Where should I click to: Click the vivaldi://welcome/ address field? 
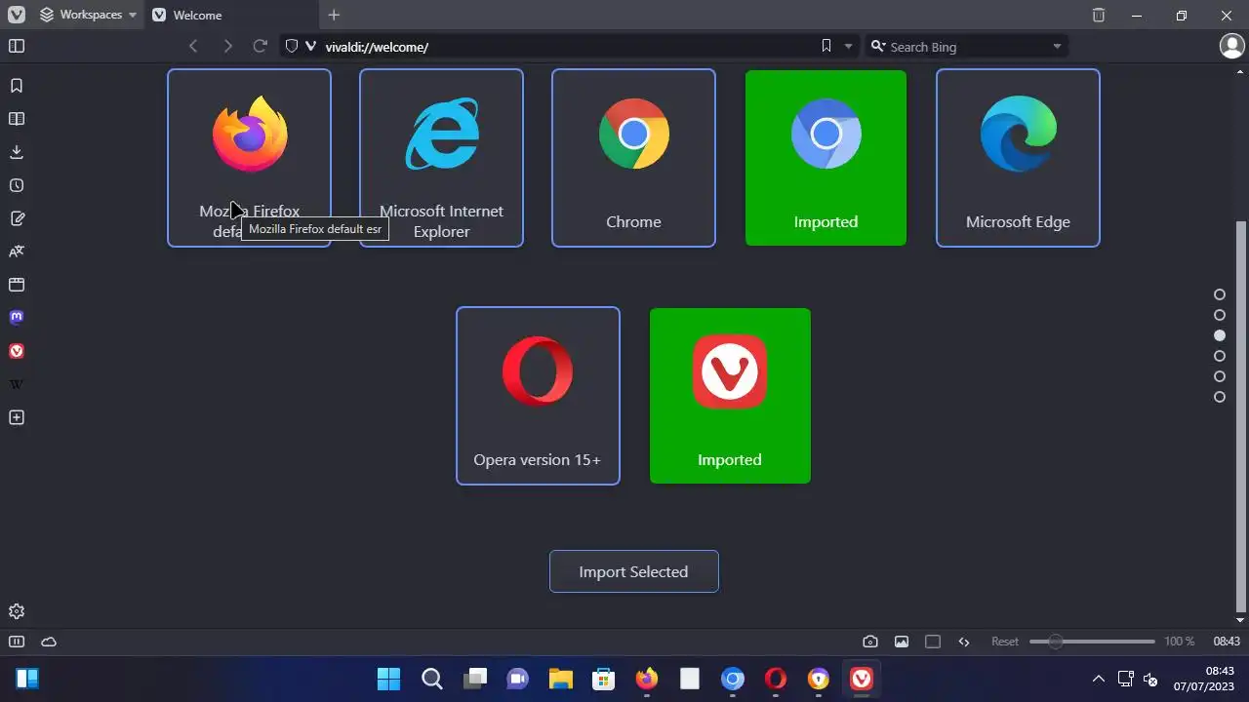pyautogui.click(x=570, y=46)
